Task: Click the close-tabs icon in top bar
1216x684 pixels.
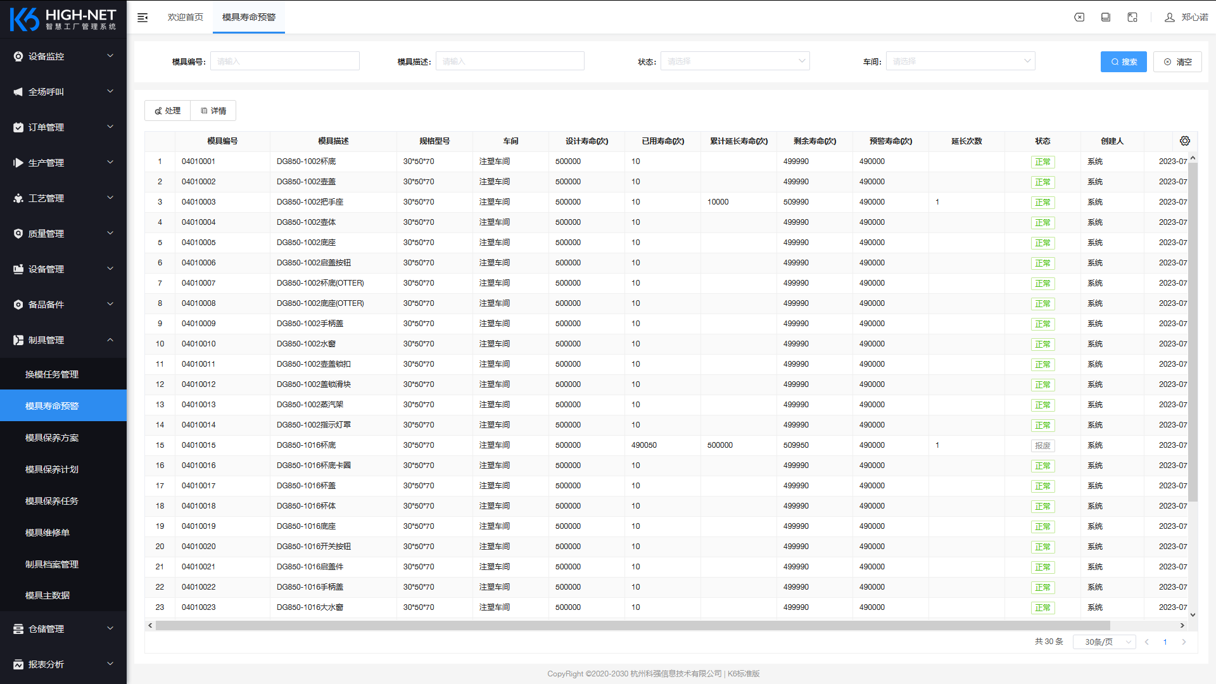Action: pos(1079,17)
